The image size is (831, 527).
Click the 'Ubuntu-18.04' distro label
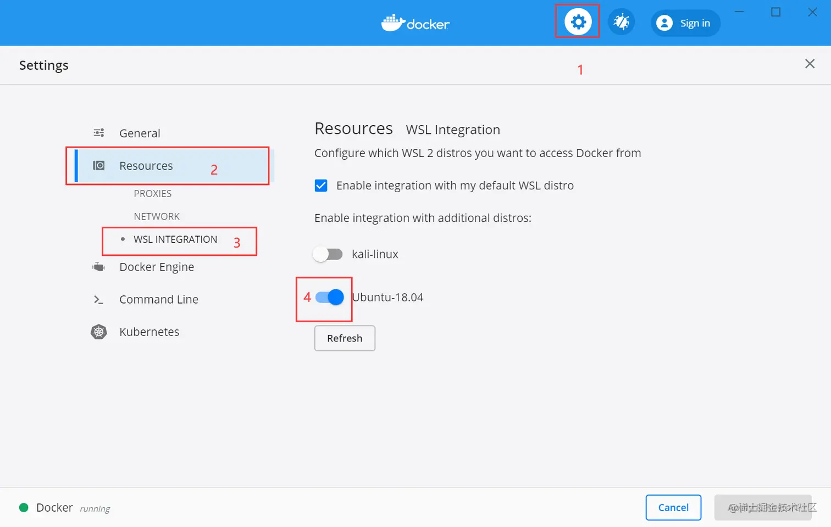pos(387,298)
